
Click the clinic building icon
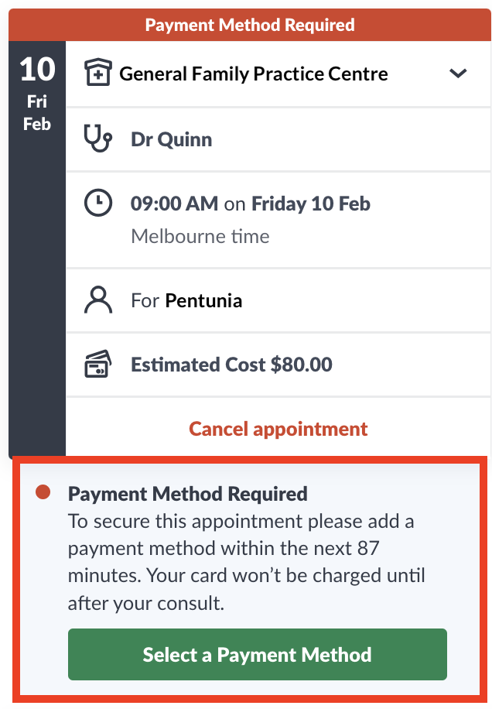pyautogui.click(x=97, y=73)
